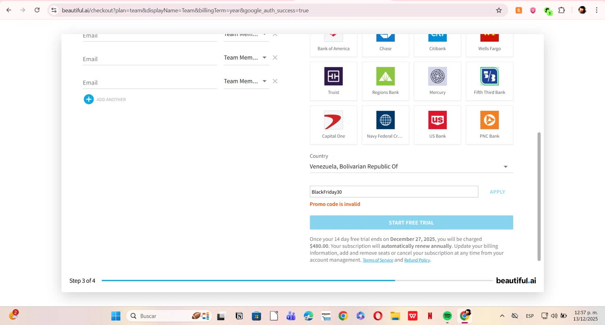
Task: Click the first Email input field
Action: (150, 37)
